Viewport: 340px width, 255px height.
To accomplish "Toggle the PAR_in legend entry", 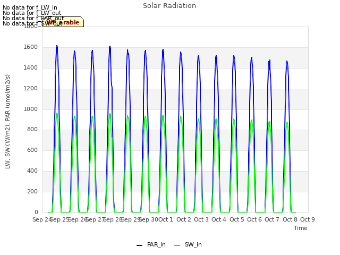I will 151,244.
